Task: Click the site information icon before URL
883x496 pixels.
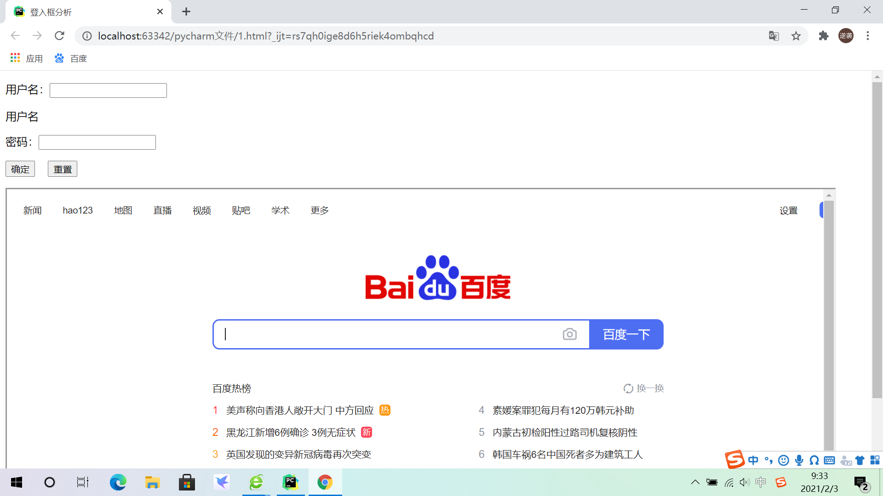Action: tap(87, 36)
